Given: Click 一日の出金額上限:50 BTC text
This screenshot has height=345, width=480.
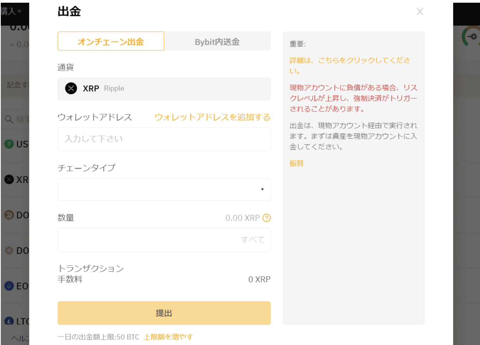Looking at the screenshot, I should tap(98, 337).
